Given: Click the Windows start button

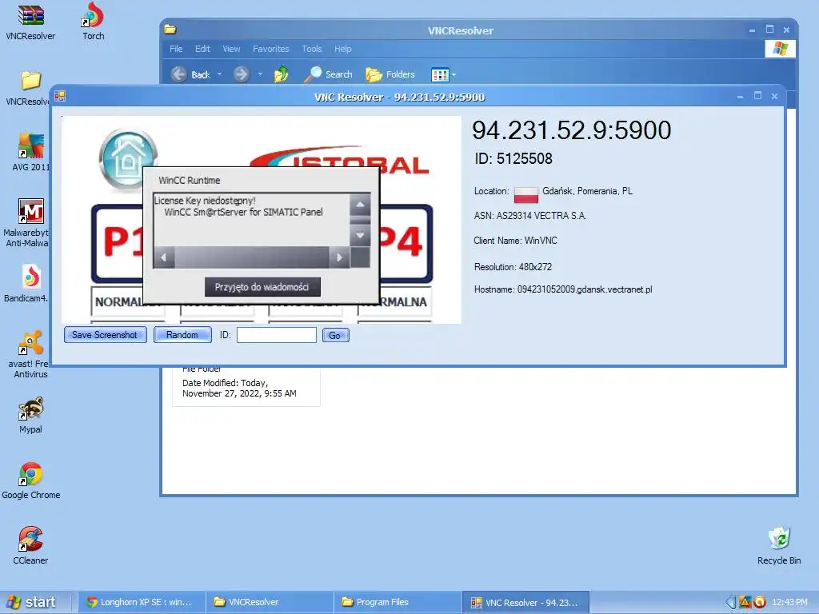Looking at the screenshot, I should click(x=34, y=602).
